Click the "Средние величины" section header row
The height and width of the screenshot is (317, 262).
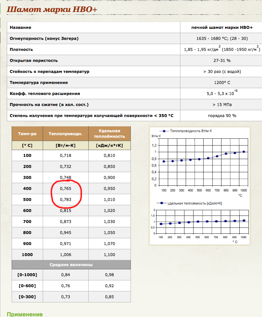coord(71,265)
